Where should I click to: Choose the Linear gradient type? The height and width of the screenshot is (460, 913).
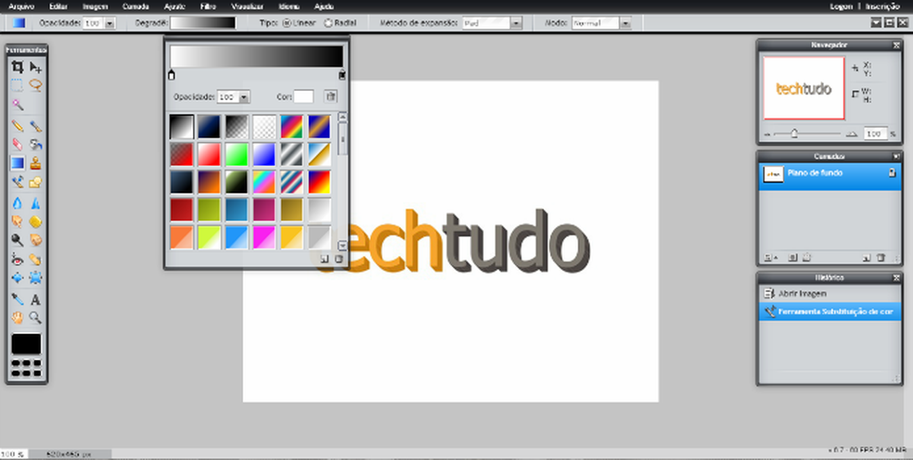click(x=287, y=23)
